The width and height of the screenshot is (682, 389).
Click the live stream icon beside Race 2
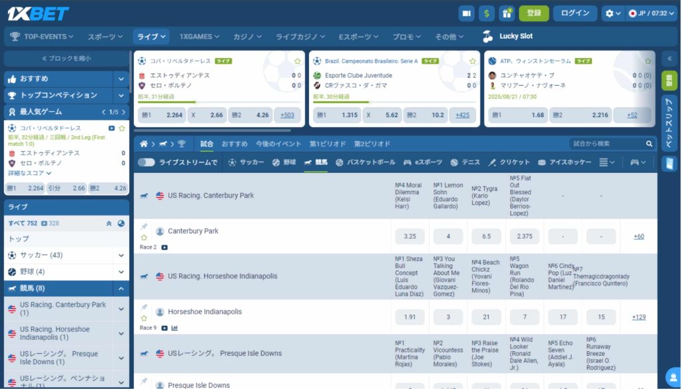tap(165, 247)
